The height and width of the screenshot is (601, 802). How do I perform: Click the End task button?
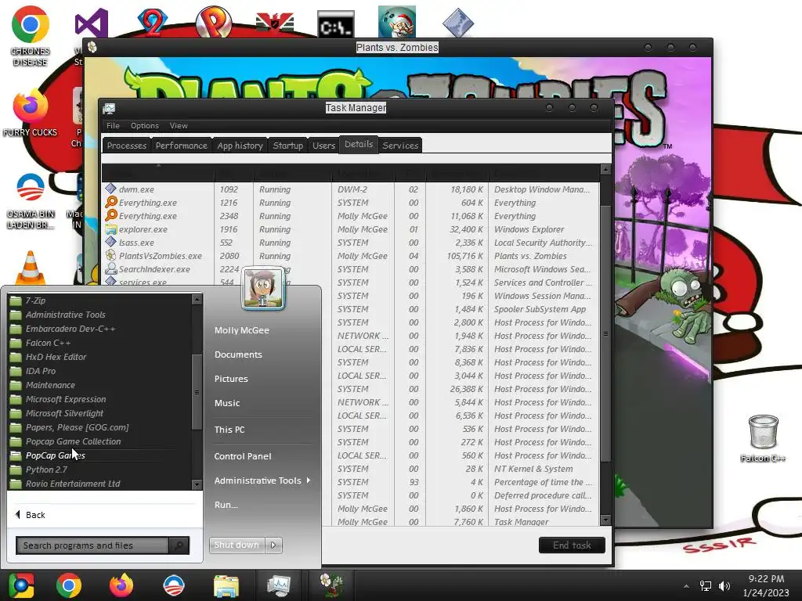pyautogui.click(x=572, y=545)
